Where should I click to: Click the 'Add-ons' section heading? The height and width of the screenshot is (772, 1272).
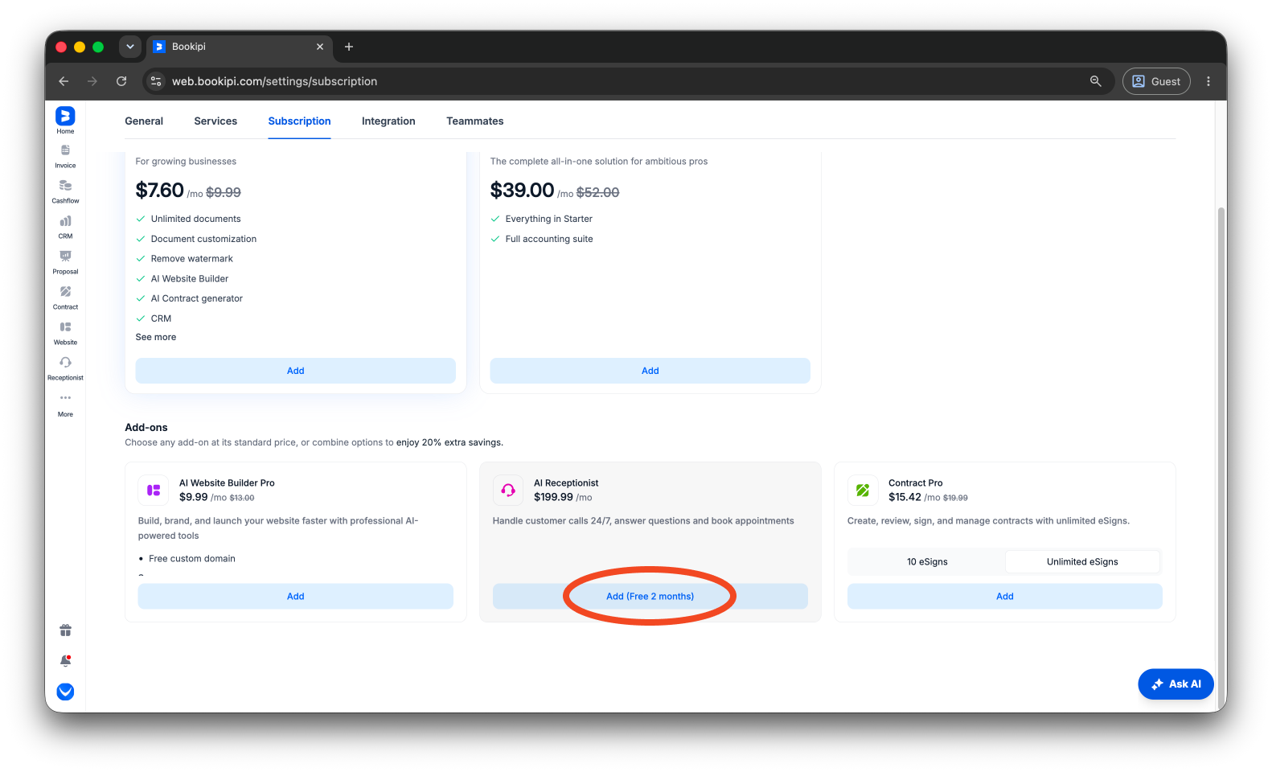(146, 428)
